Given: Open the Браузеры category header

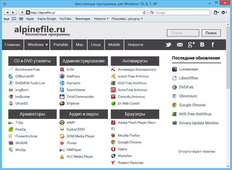Looking at the screenshot, I should 135,114.
